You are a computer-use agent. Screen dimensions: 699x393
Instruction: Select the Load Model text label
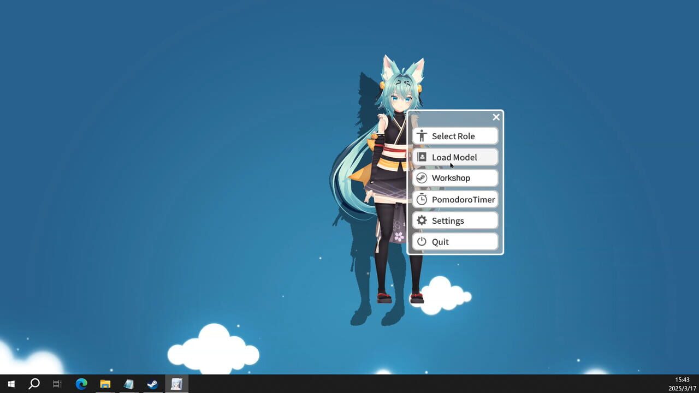click(454, 157)
